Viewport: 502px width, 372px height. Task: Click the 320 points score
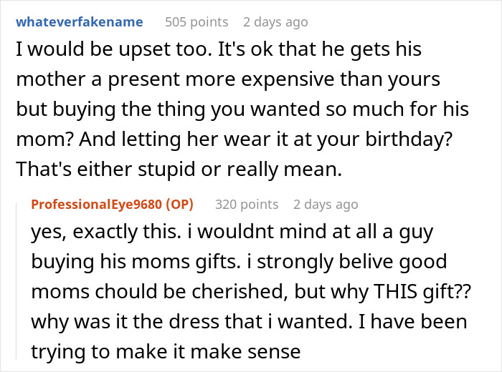247,205
